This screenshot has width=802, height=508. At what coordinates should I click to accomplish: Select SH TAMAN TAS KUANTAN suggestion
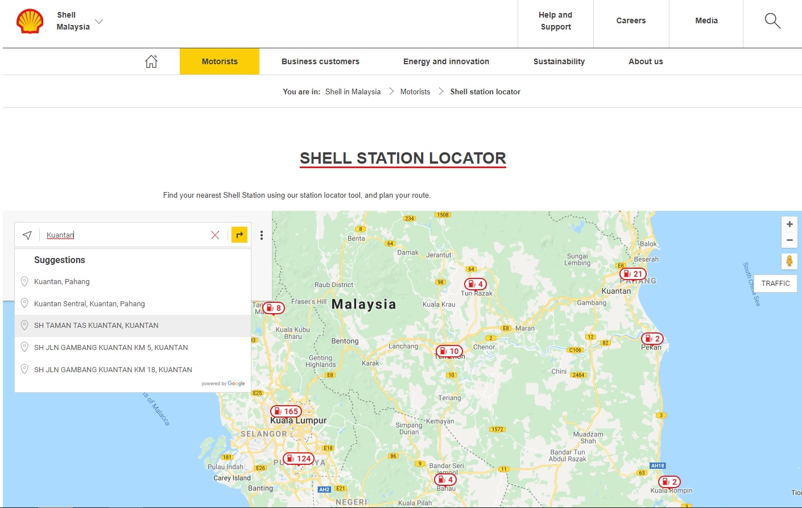click(95, 325)
